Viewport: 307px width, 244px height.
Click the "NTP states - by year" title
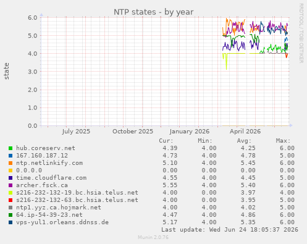tap(153, 12)
